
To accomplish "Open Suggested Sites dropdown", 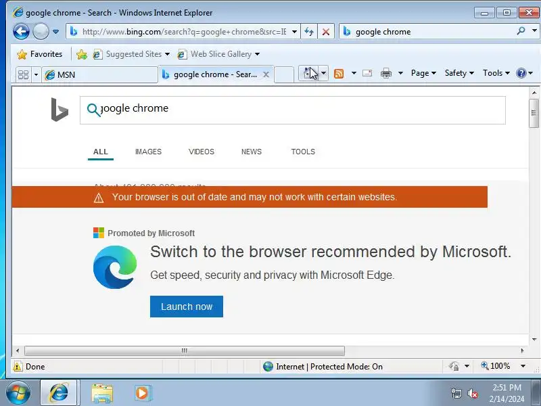I will coord(131,54).
